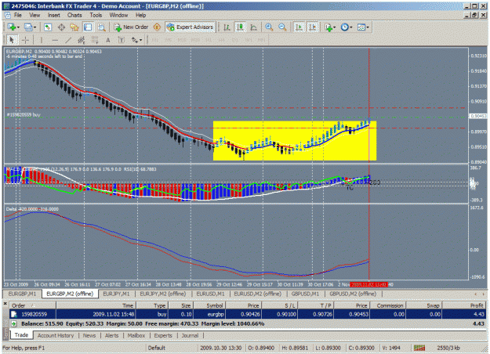Open the File menu
This screenshot has height=354, width=490.
click(18, 15)
